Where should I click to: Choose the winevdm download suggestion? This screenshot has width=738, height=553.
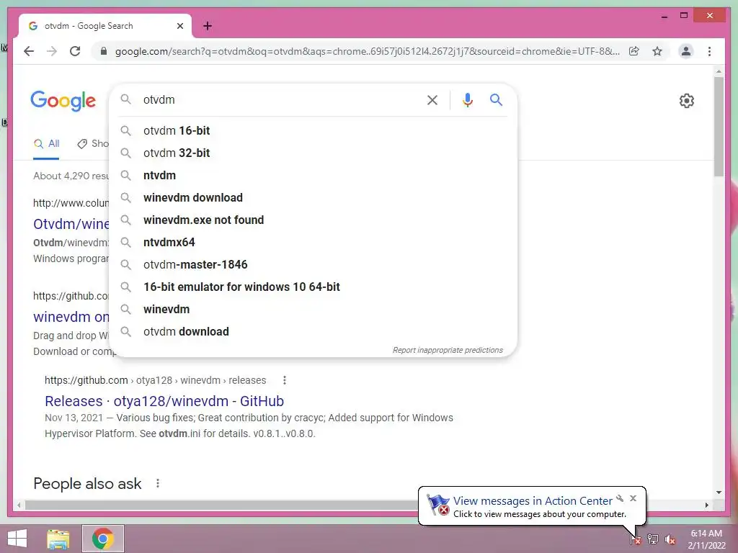point(314,197)
